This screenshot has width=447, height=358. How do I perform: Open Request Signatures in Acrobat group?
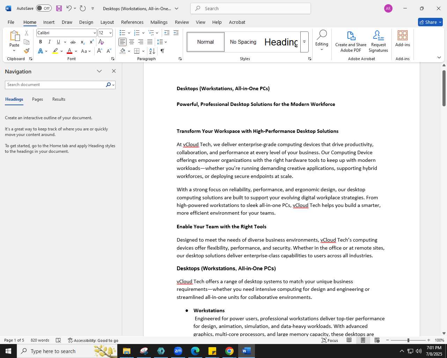coord(378,42)
